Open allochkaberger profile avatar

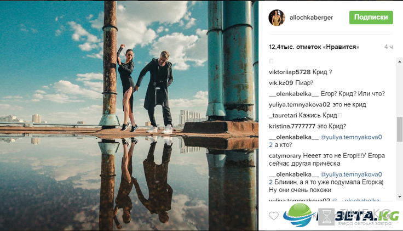(x=277, y=18)
